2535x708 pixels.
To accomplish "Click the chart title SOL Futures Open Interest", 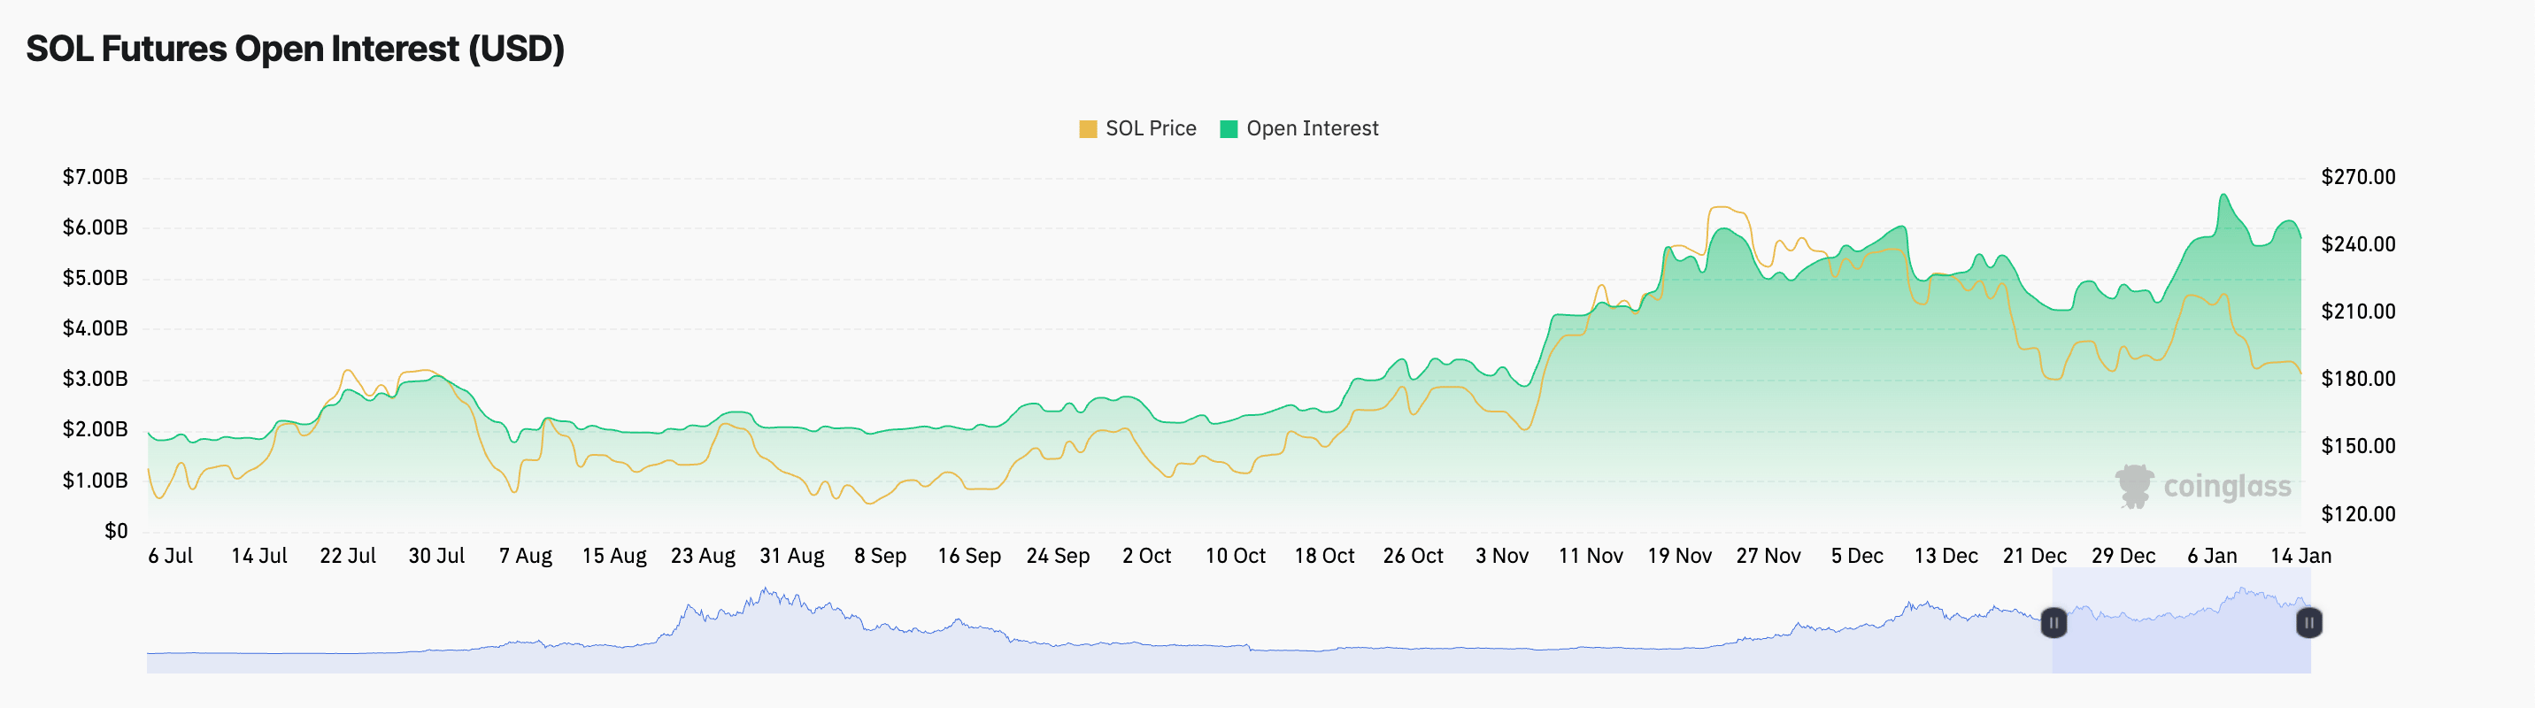I will click(x=296, y=50).
